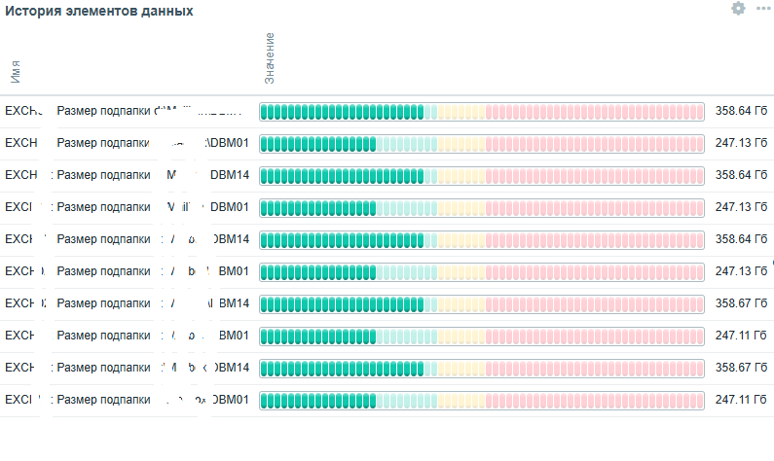Select the 247.13 Гб value in the sixth row
The width and height of the screenshot is (774, 461).
(x=740, y=271)
